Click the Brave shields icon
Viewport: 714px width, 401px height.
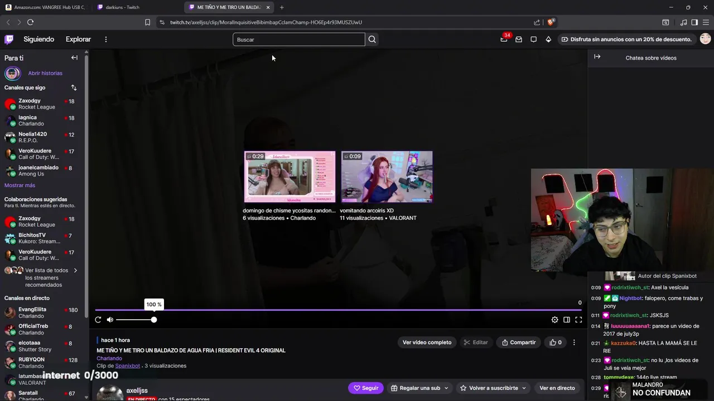point(550,22)
